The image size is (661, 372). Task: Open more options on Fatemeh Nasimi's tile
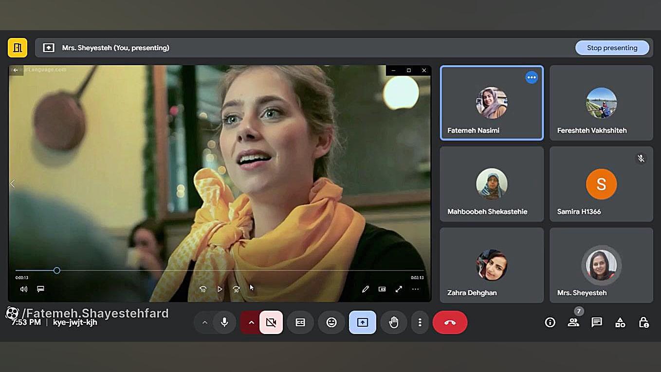(532, 77)
